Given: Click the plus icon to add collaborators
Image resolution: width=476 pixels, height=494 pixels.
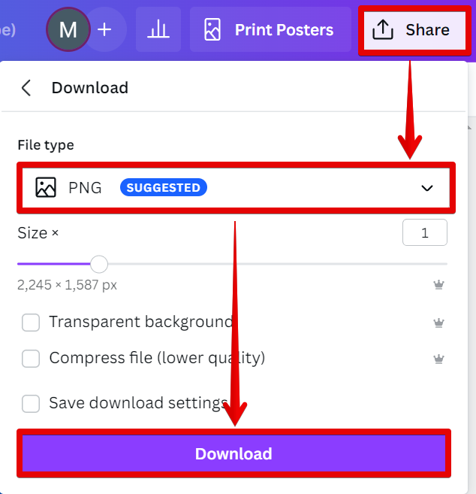Looking at the screenshot, I should [x=104, y=30].
